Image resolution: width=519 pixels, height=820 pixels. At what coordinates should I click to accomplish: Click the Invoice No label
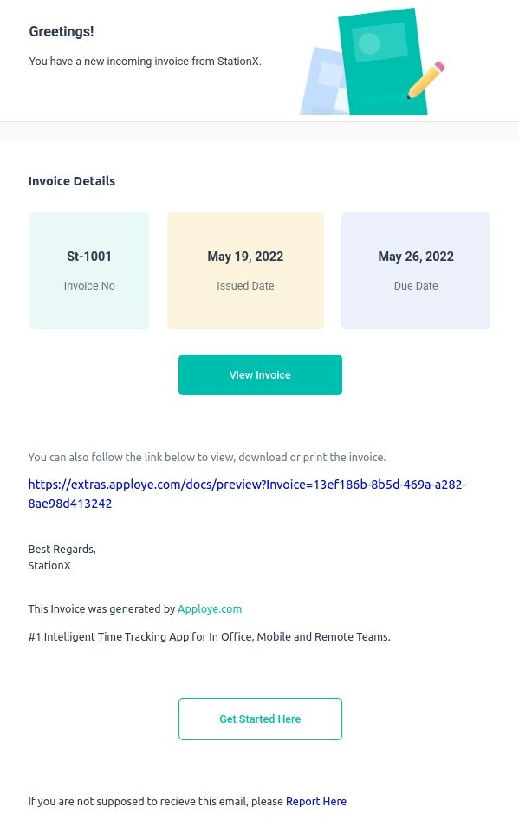point(89,285)
